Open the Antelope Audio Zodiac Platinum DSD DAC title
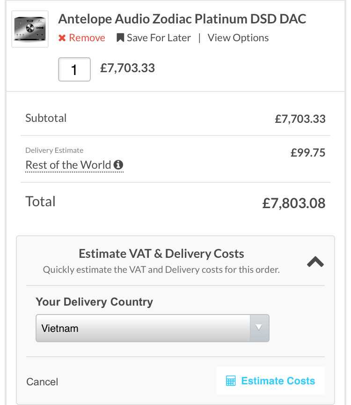This screenshot has height=405, width=351. 182,19
